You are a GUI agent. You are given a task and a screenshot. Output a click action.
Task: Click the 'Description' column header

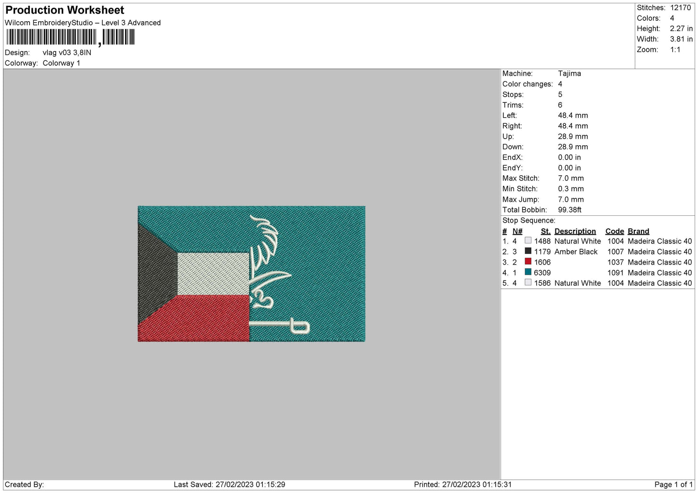pos(575,231)
